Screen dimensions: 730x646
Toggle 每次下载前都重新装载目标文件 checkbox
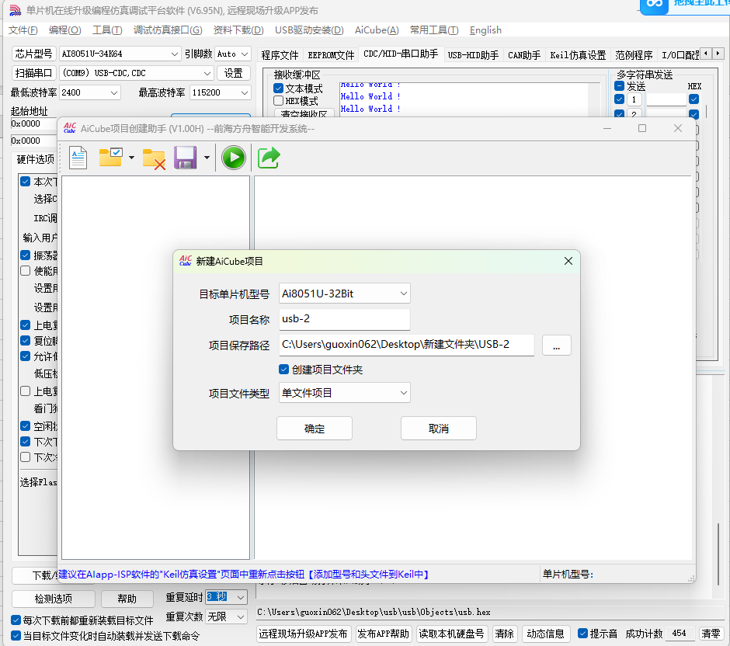[x=16, y=620]
